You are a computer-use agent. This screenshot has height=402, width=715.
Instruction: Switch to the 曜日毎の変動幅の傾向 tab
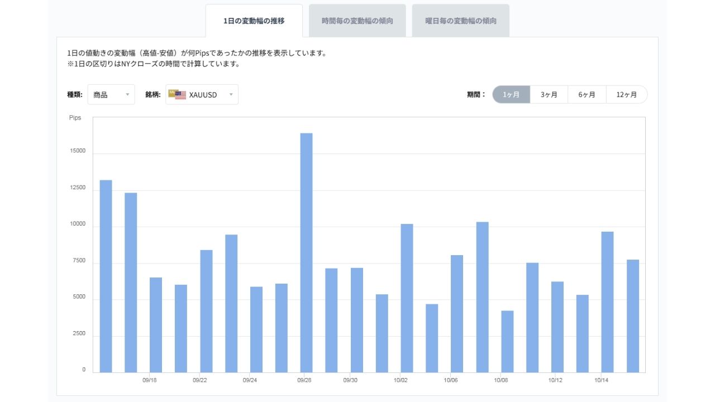tap(461, 21)
